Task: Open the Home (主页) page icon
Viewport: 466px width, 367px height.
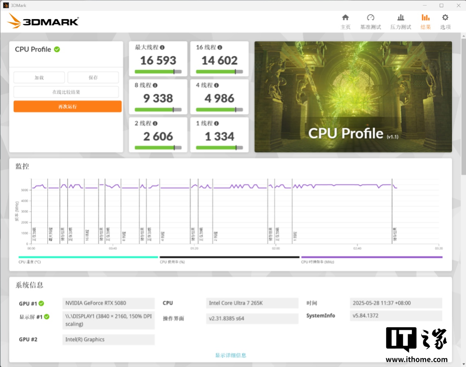Action: (x=345, y=18)
